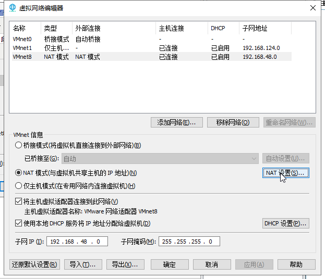The image size is (325, 279).
Task: Click subnet address 192.168.124.0 cell
Action: coord(261,48)
